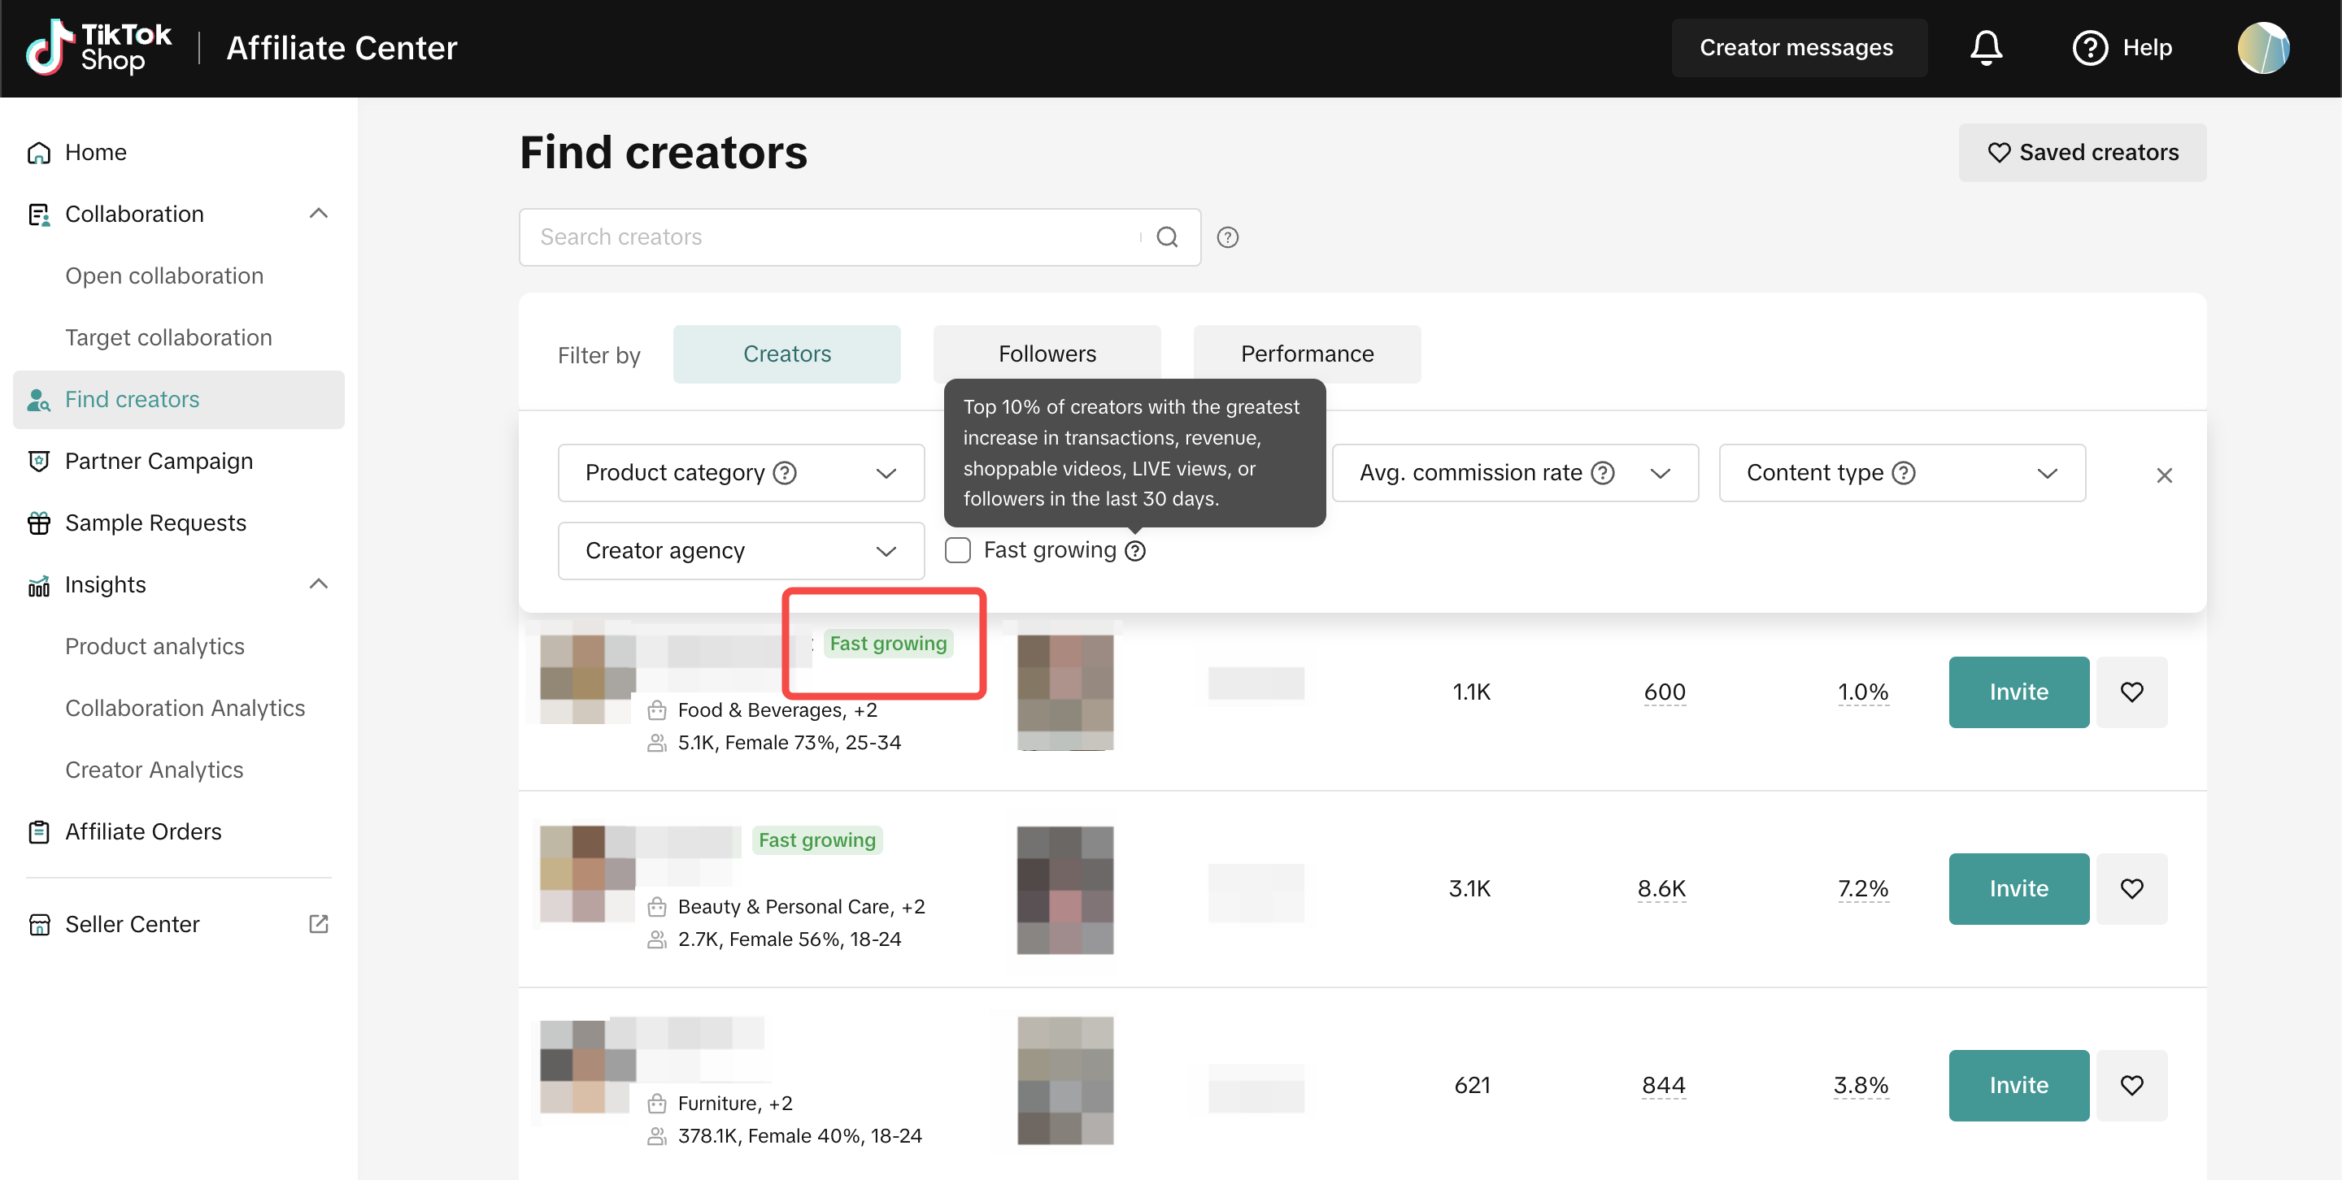2342x1180 pixels.
Task: Select the Performance filter tab
Action: 1307,354
